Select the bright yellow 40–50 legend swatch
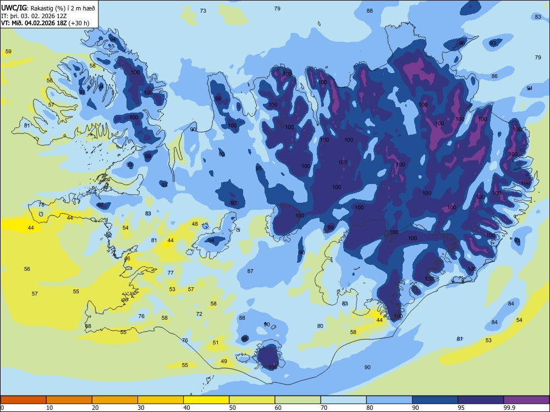550x412 pixels. coord(206,400)
